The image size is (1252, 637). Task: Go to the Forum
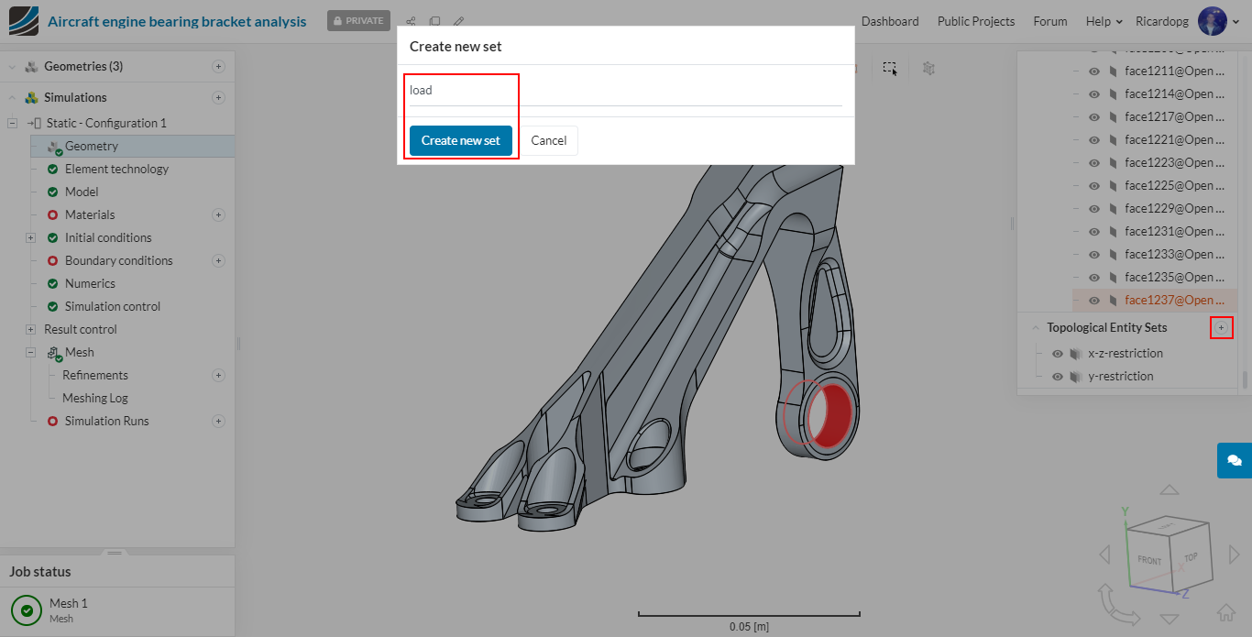point(1050,21)
